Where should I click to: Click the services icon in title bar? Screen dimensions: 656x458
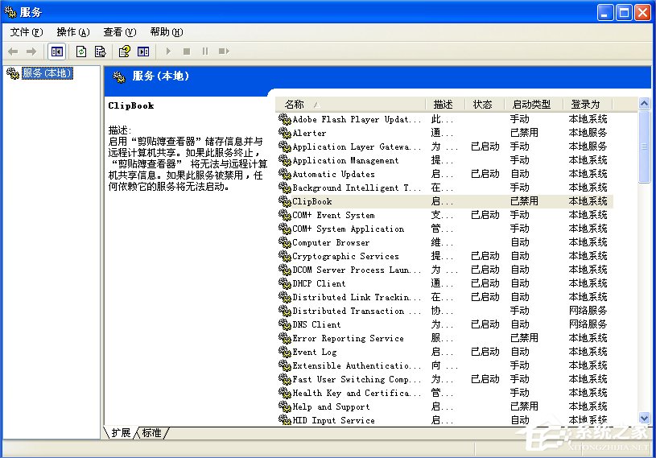(10, 12)
